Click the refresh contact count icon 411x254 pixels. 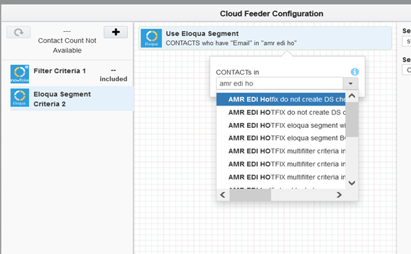point(19,32)
